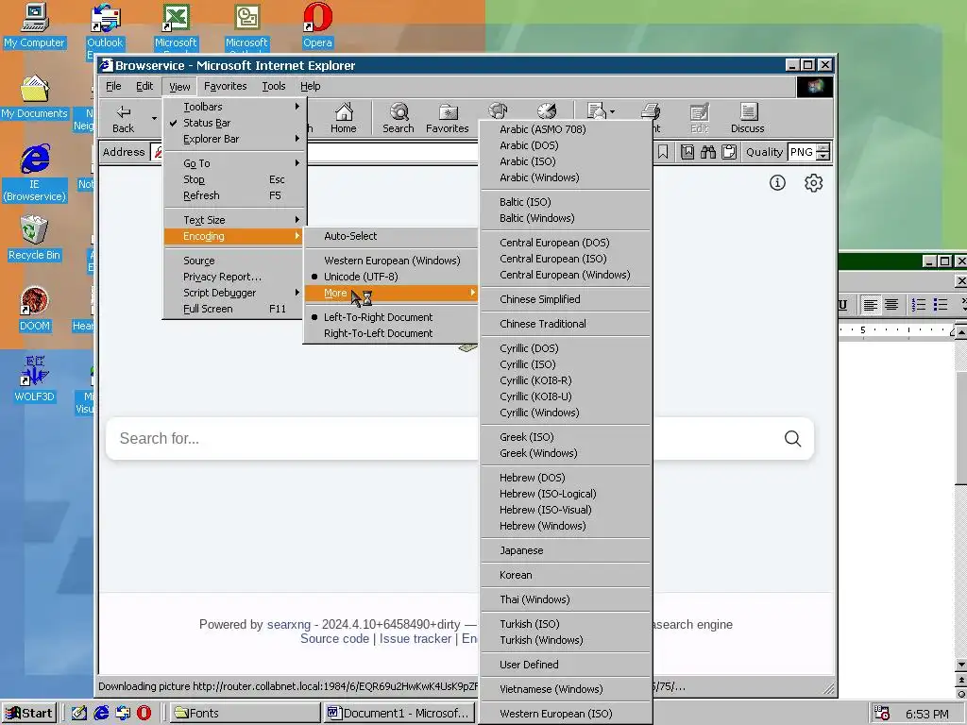
Task: Open the History clock toolbar icon
Action: [x=547, y=111]
